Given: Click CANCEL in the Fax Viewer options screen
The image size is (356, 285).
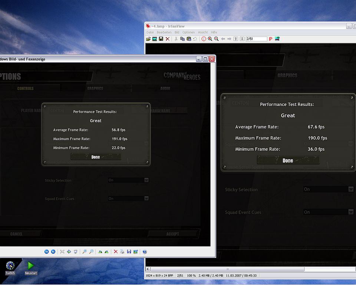Looking at the screenshot, I should (16, 234).
